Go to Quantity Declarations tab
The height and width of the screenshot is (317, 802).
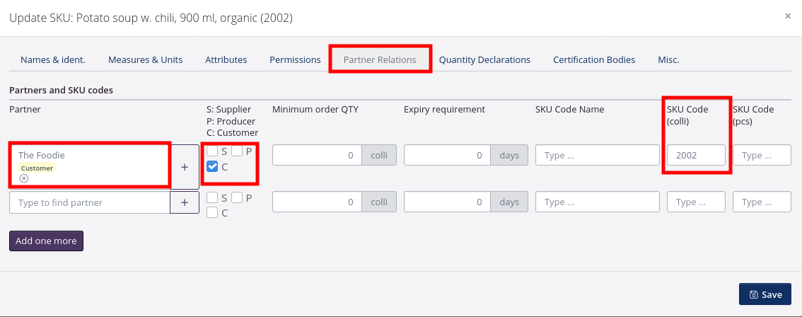[484, 59]
